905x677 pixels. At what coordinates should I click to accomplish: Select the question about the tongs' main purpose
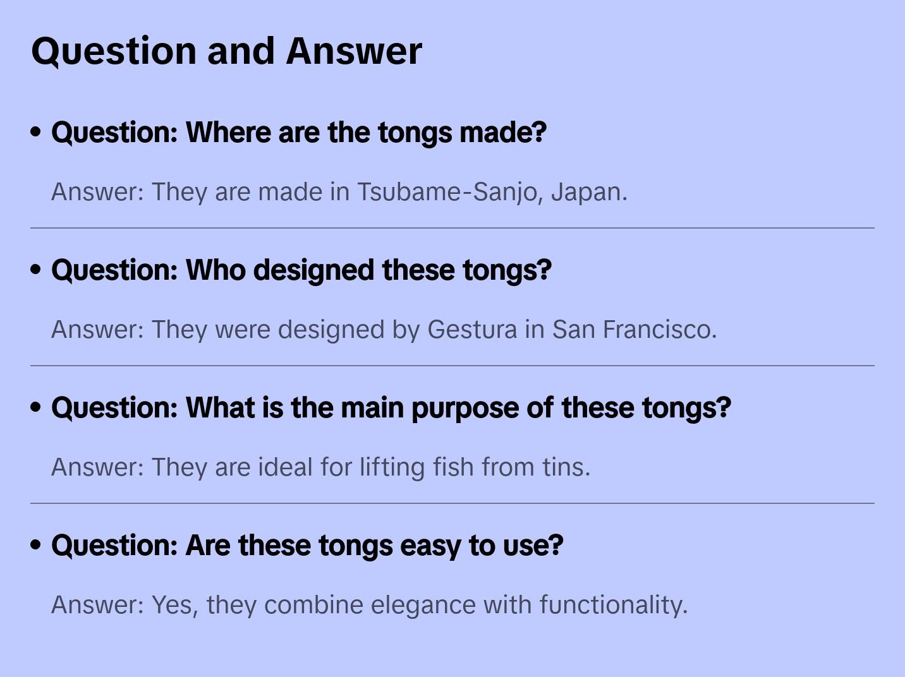click(x=391, y=408)
